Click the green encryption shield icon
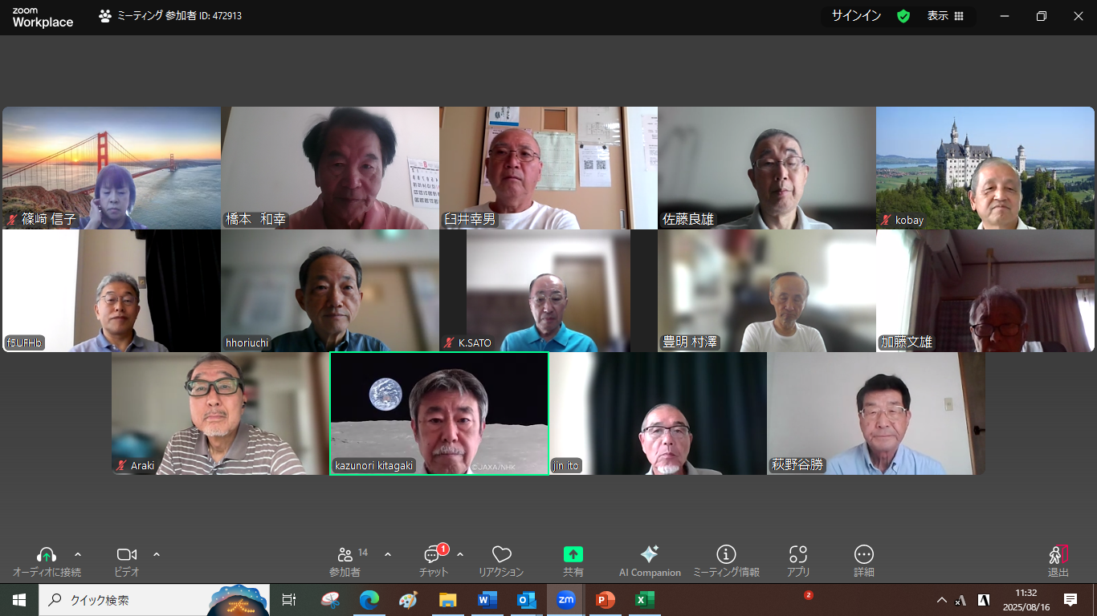 pyautogui.click(x=903, y=16)
